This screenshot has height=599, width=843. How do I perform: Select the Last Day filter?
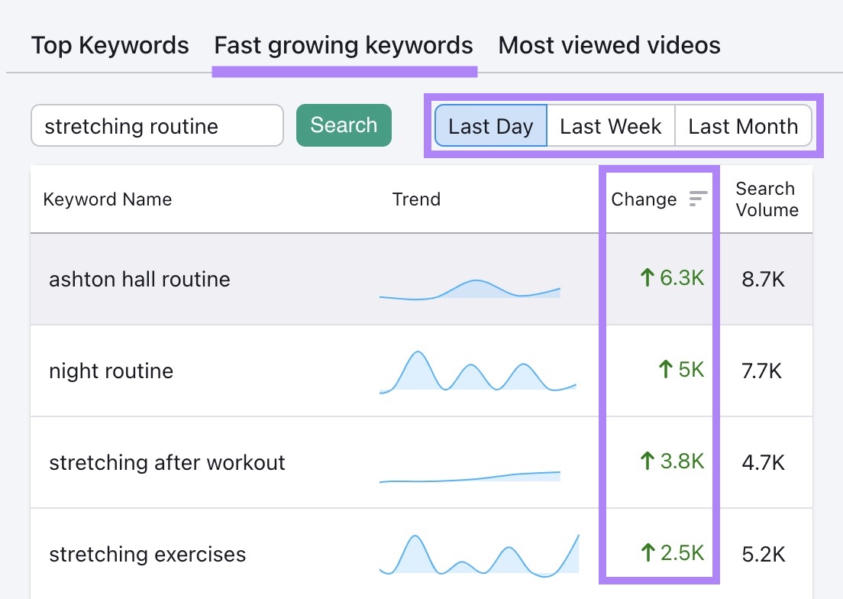coord(490,127)
